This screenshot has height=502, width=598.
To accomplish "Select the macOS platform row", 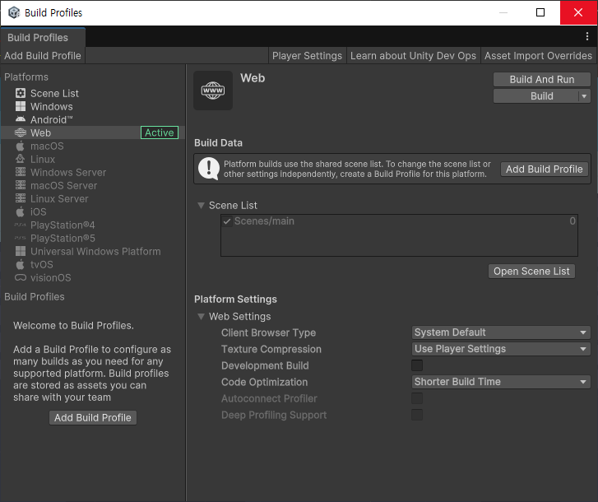I will (x=93, y=146).
